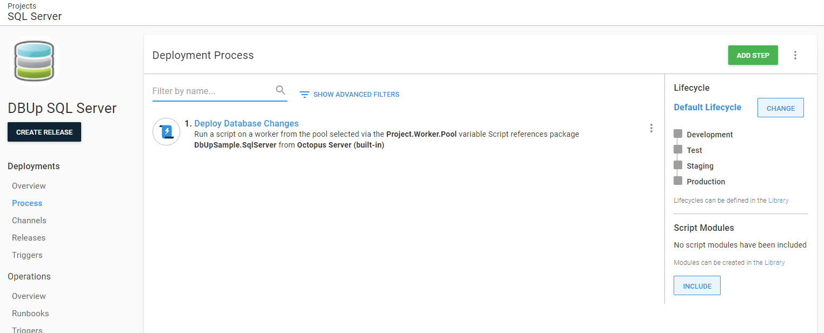Click the Development phase square icon
824x333 pixels.
[x=678, y=134]
